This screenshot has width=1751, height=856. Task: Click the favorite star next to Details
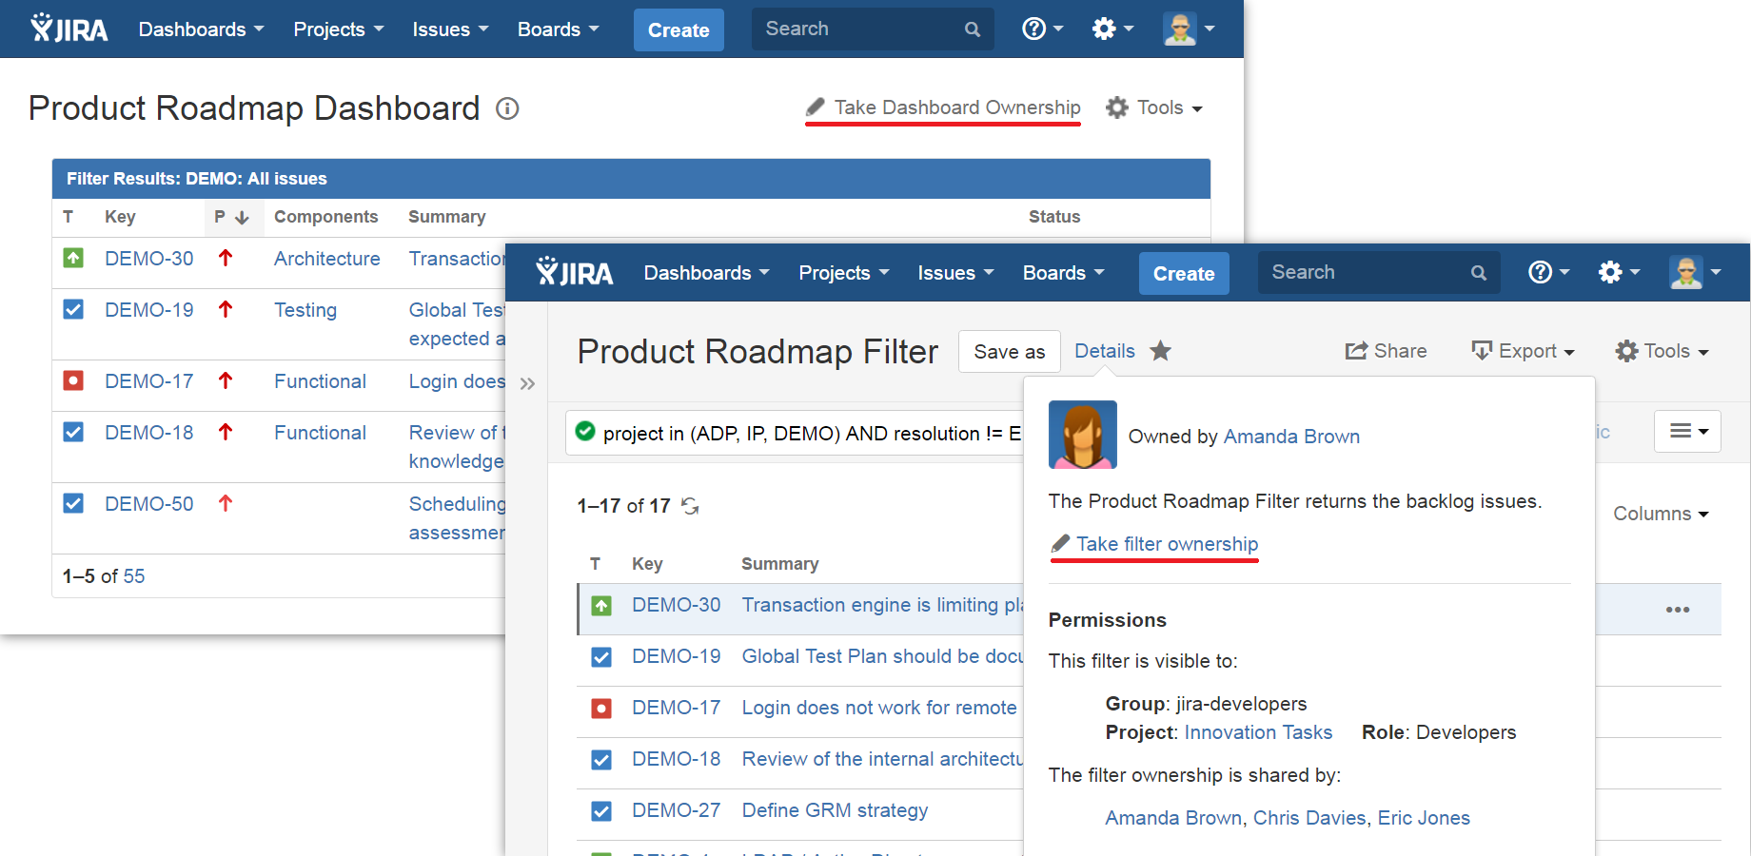coord(1160,351)
